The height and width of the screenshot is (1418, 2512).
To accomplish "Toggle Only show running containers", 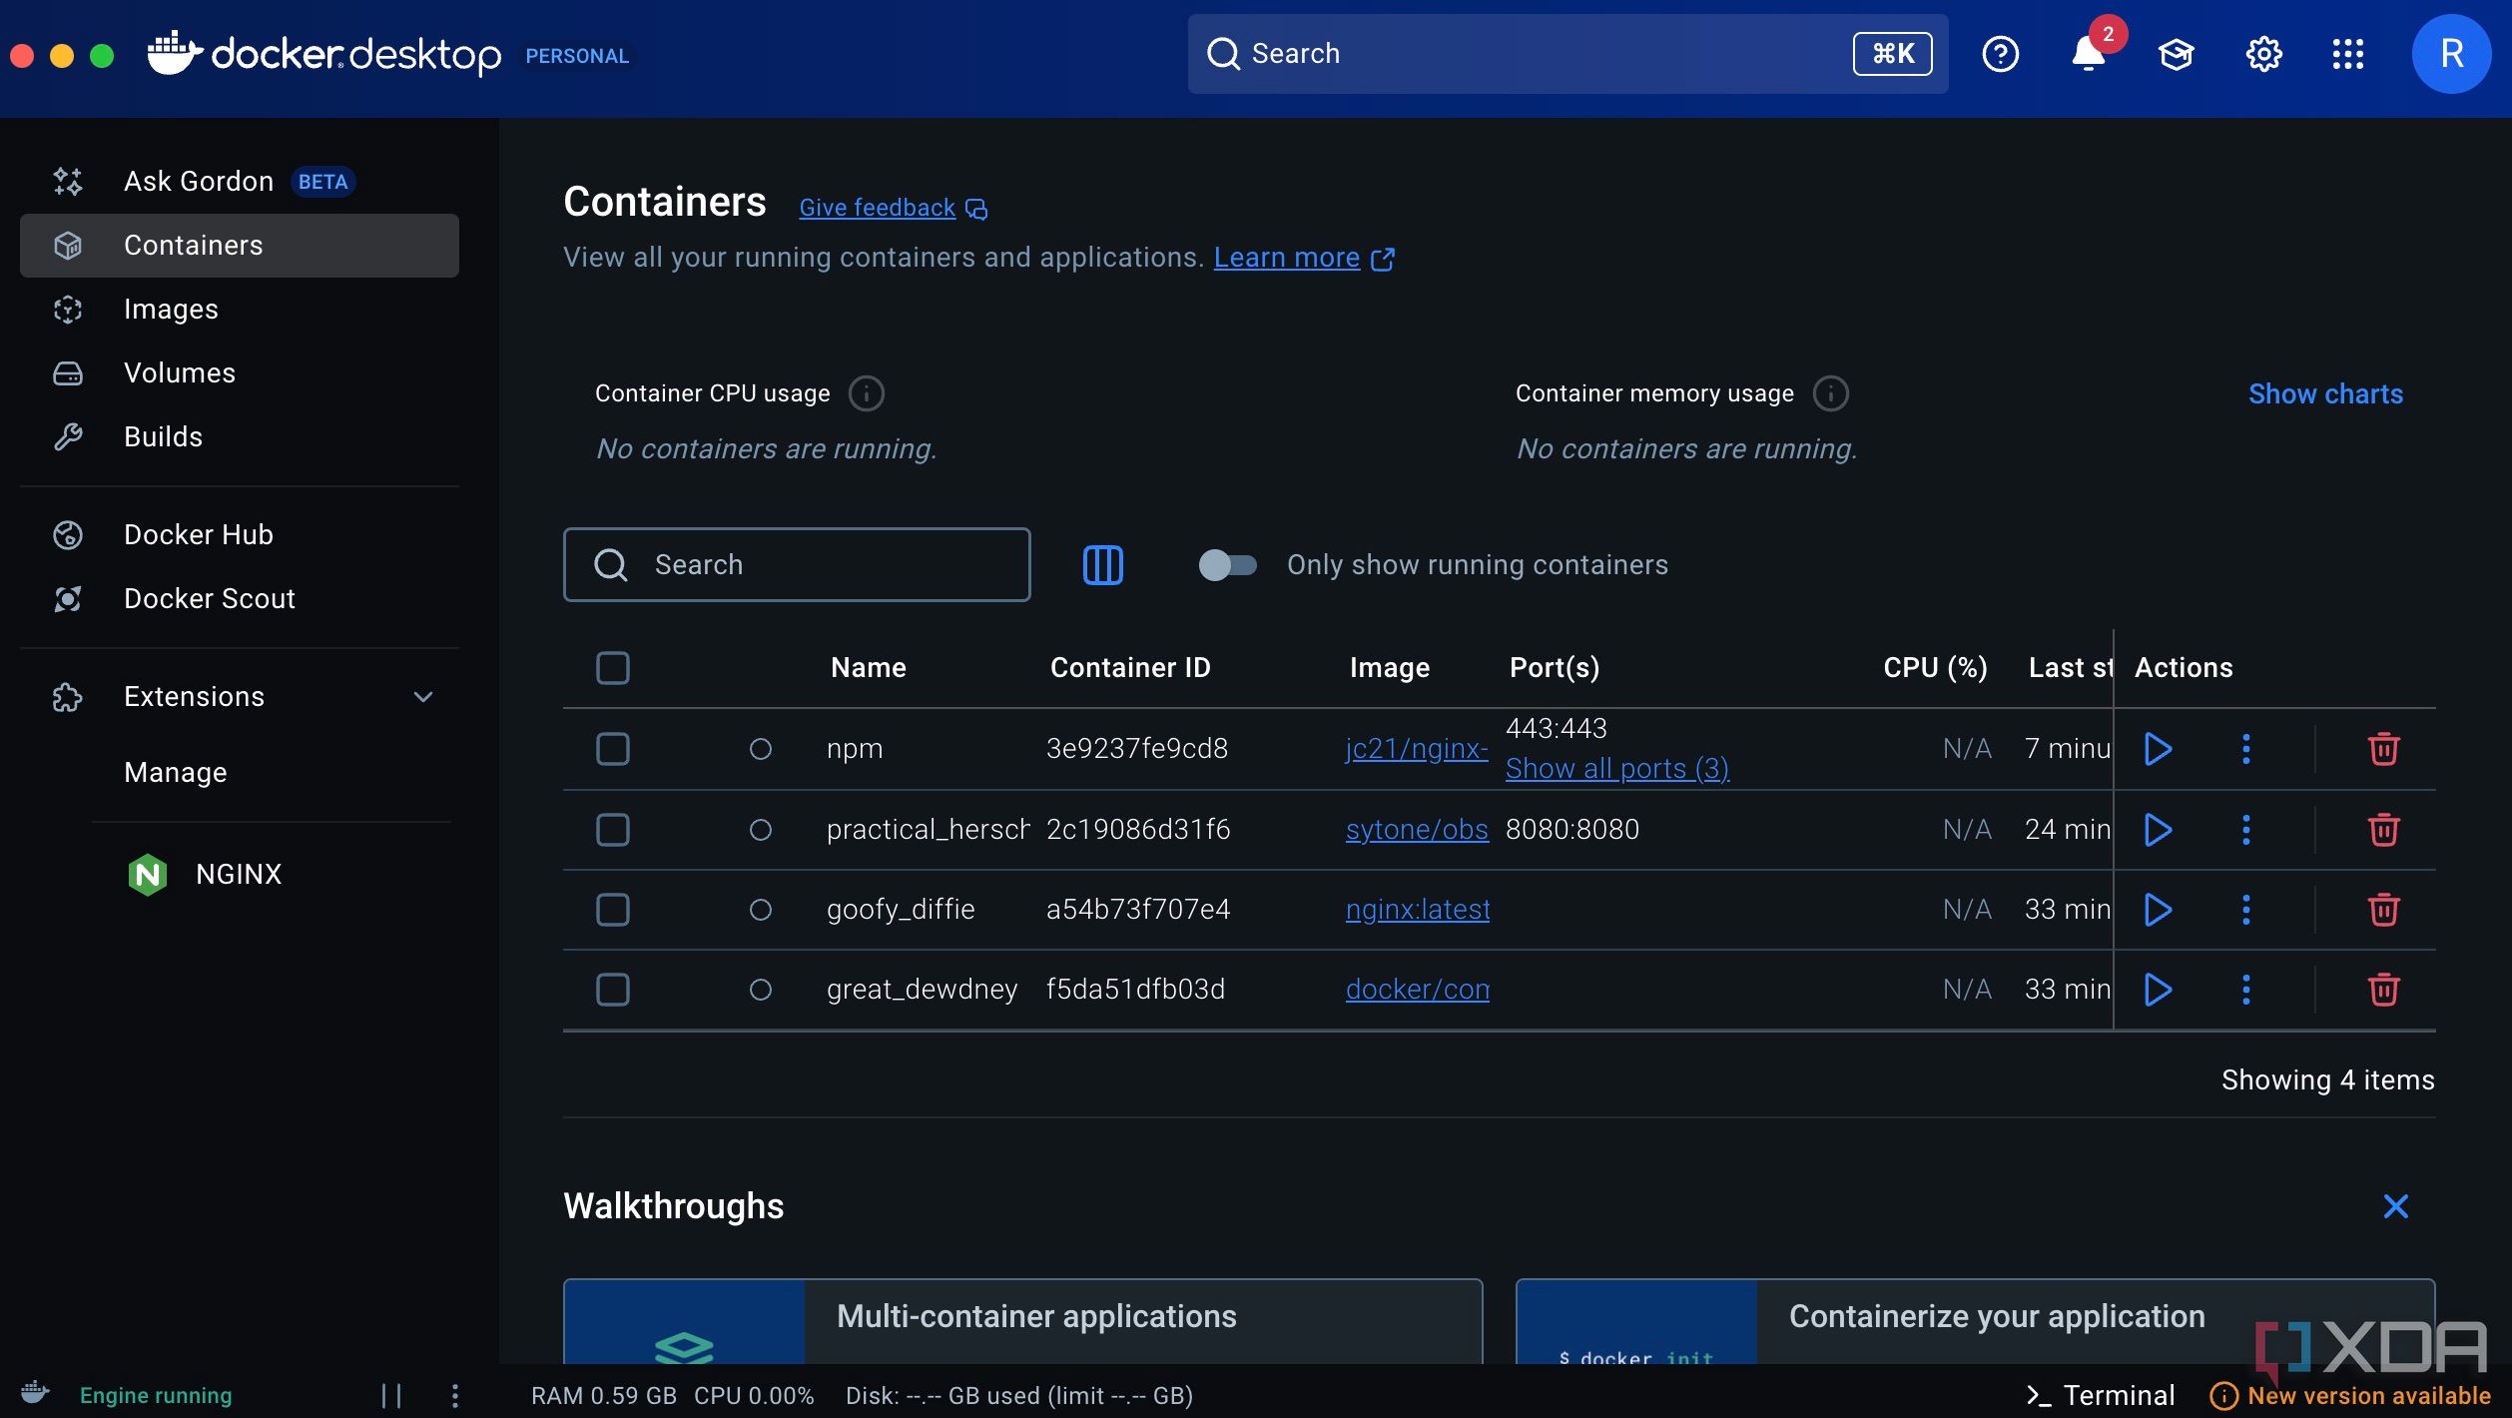I will [1226, 565].
